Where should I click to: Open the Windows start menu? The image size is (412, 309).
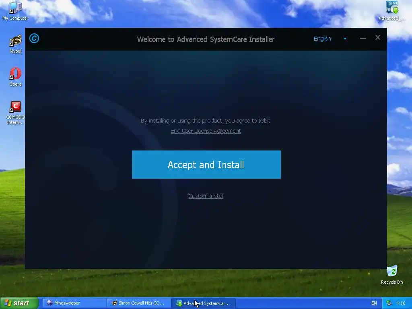click(19, 303)
